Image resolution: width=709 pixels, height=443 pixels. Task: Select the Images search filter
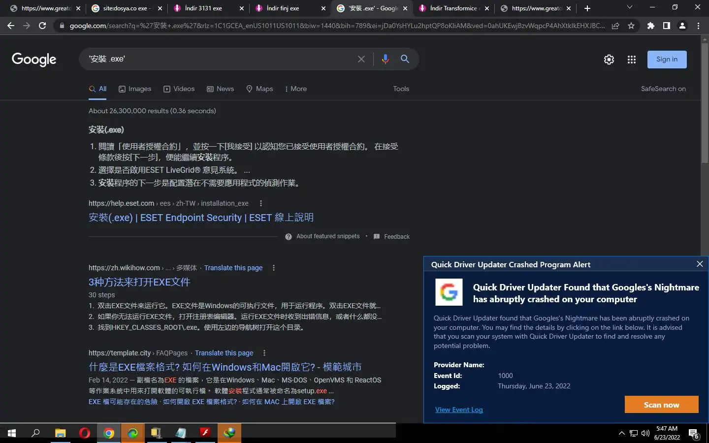(x=135, y=89)
